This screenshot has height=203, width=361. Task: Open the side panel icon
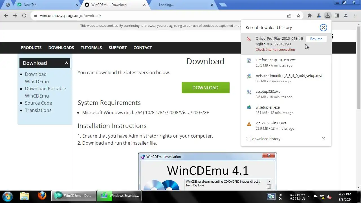tap(336, 16)
